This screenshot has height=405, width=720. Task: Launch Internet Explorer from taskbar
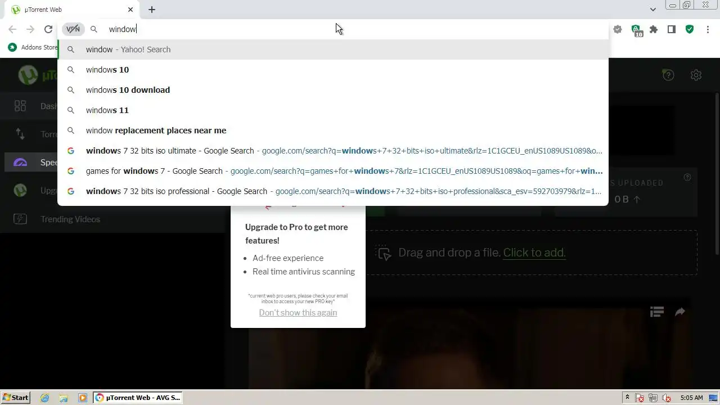click(45, 398)
